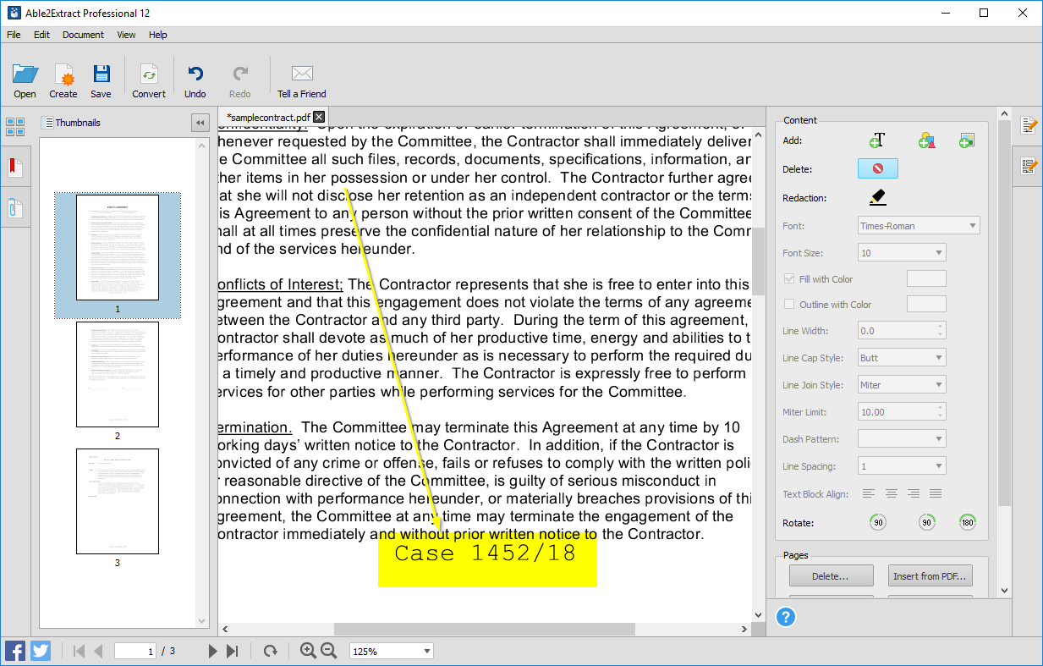This screenshot has width=1043, height=666.
Task: Zoom in with magnifier plus
Action: (308, 650)
